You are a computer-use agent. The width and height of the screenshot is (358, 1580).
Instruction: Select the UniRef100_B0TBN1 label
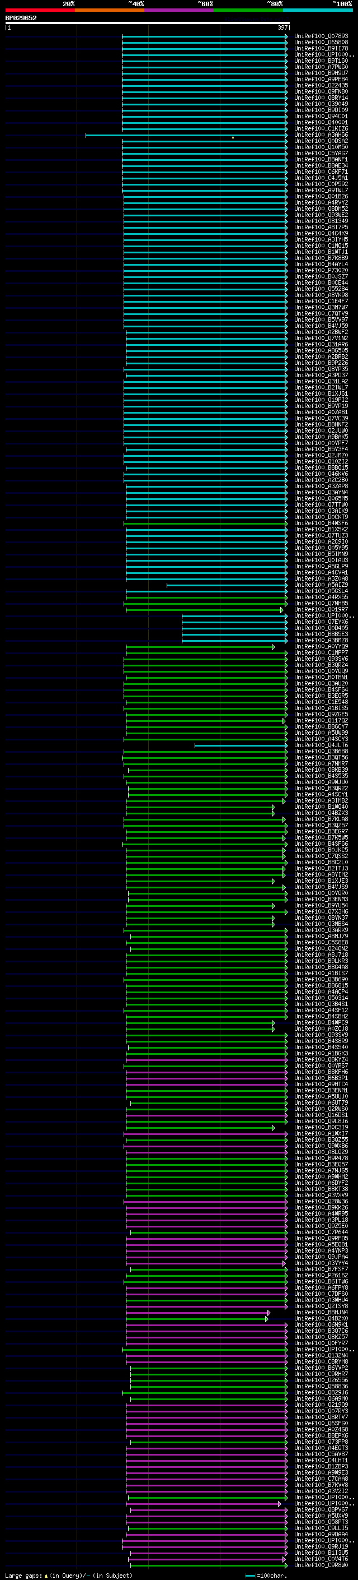(x=321, y=677)
